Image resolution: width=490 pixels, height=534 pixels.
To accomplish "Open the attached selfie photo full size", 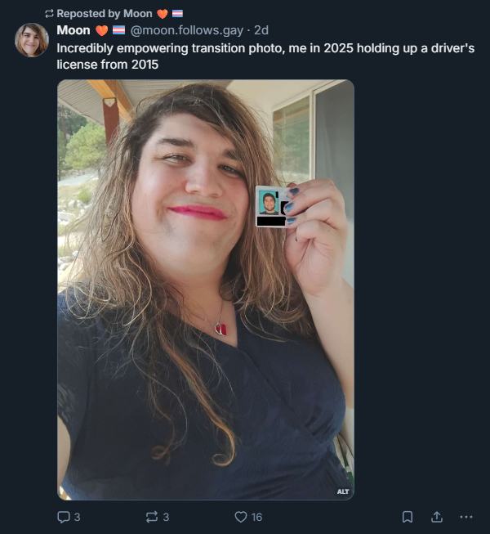I will pyautogui.click(x=206, y=289).
